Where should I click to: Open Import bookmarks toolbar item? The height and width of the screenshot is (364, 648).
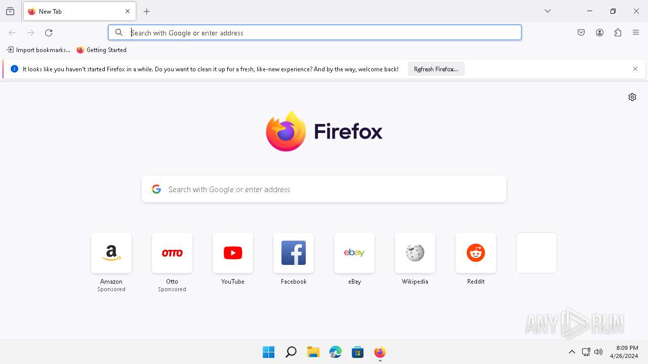38,50
